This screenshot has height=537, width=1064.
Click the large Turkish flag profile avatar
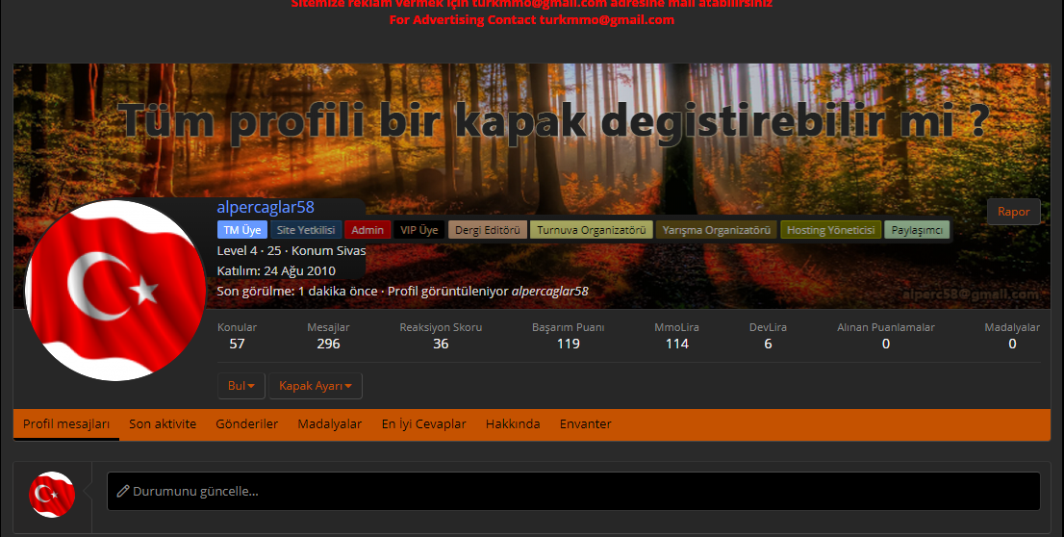pyautogui.click(x=115, y=289)
